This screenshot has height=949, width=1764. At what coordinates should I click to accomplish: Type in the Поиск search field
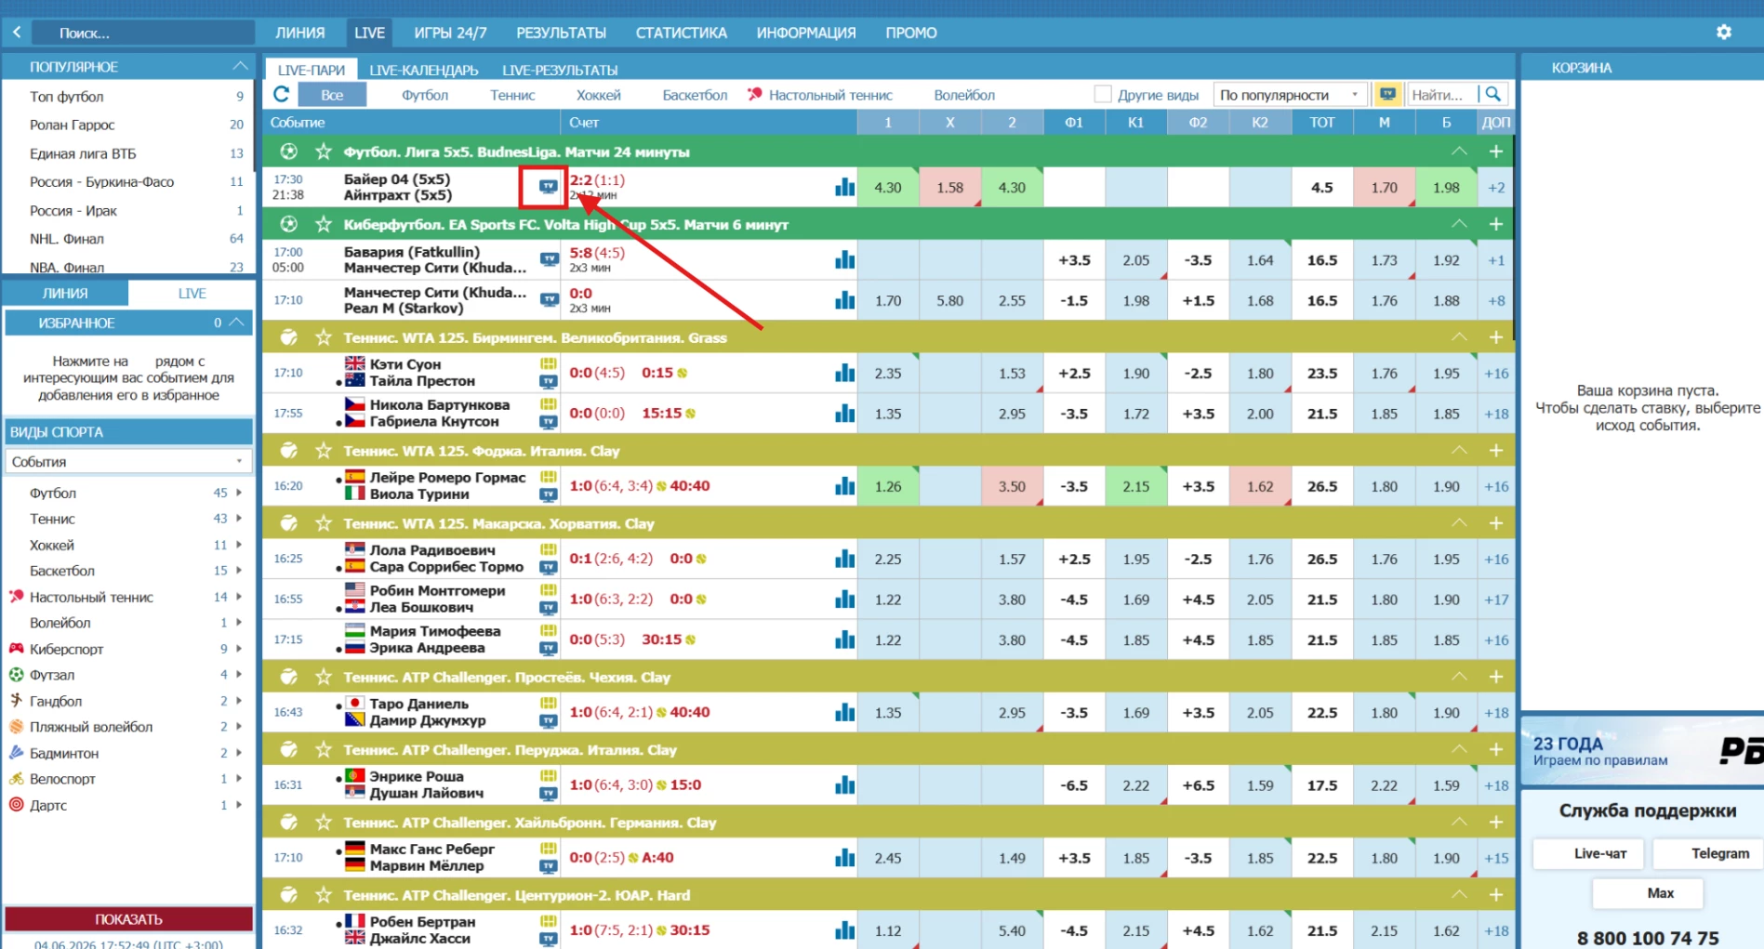pyautogui.click(x=143, y=33)
